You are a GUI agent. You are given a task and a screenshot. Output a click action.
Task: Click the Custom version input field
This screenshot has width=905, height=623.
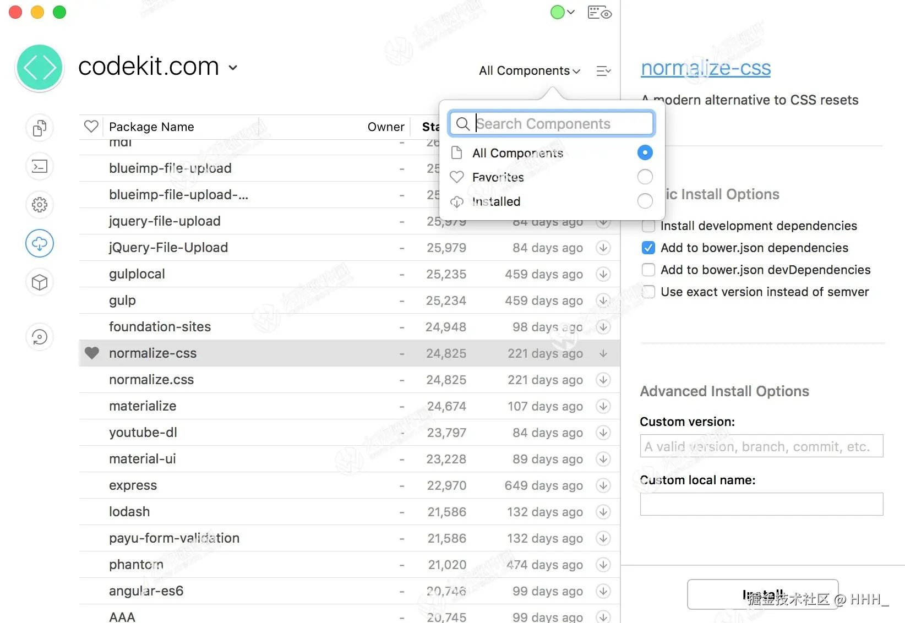pyautogui.click(x=761, y=446)
